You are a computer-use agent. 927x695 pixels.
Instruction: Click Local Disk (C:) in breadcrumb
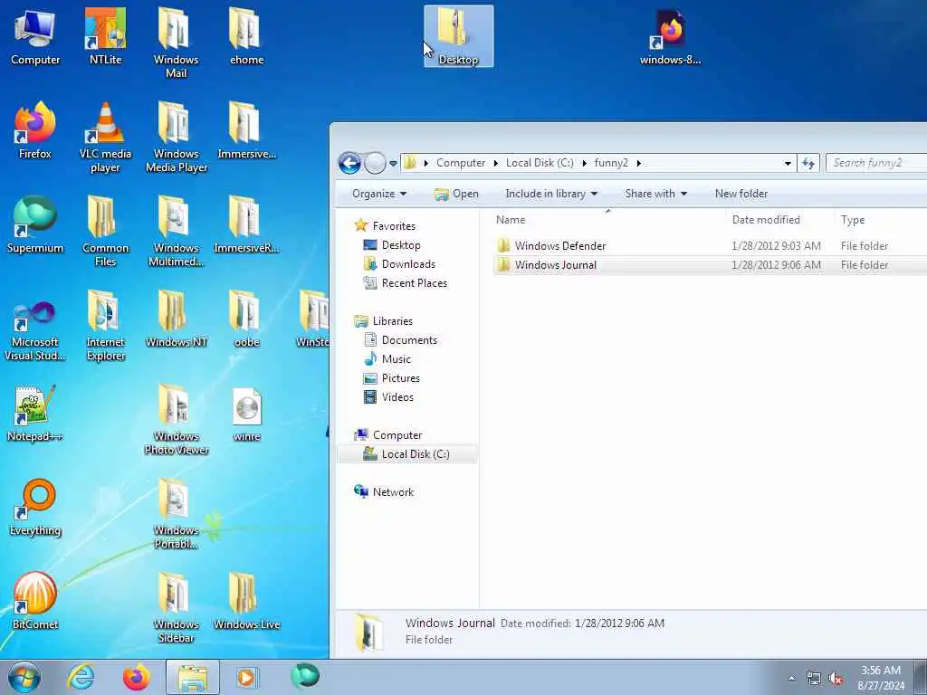[x=540, y=163]
